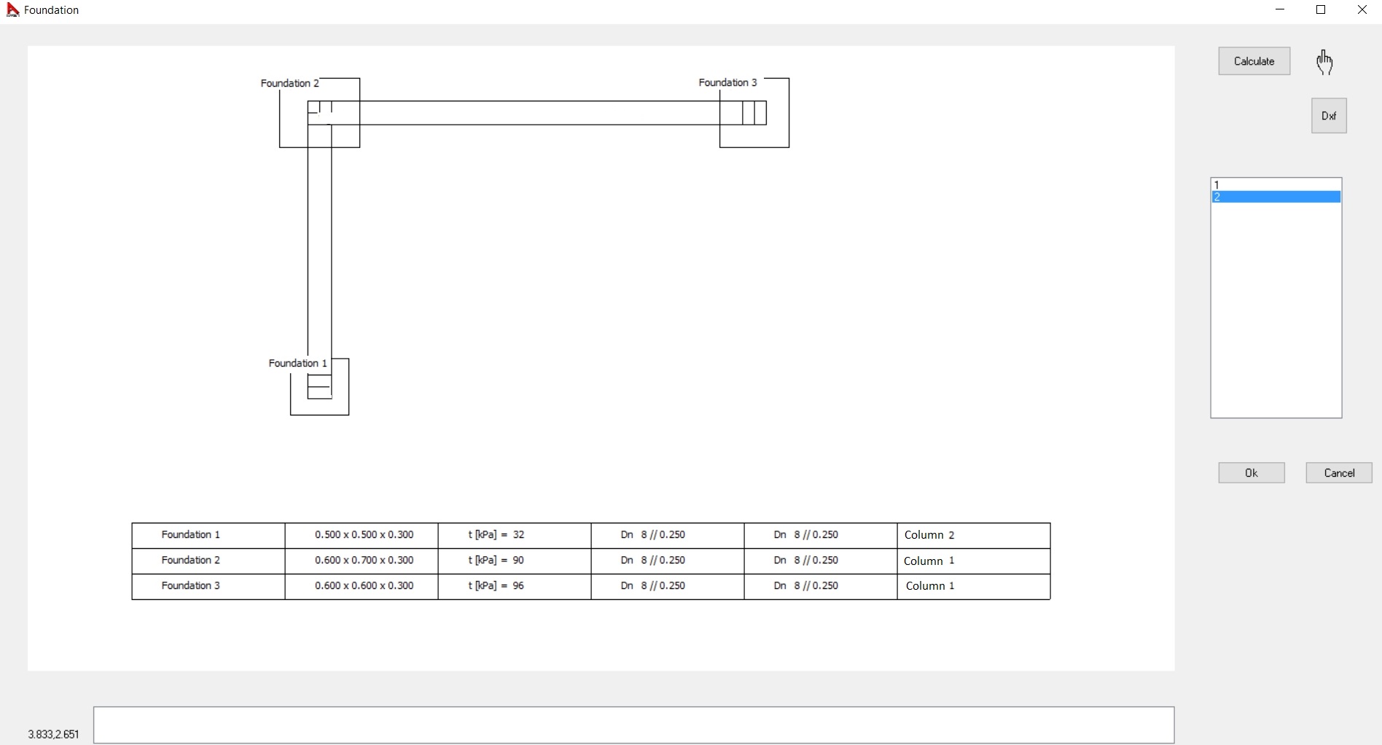This screenshot has height=745, width=1382.
Task: Click the Foundation 3 label in drawing
Action: click(x=727, y=82)
